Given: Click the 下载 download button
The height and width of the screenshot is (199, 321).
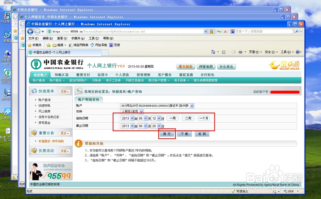Looking at the screenshot, I should coord(185,134).
